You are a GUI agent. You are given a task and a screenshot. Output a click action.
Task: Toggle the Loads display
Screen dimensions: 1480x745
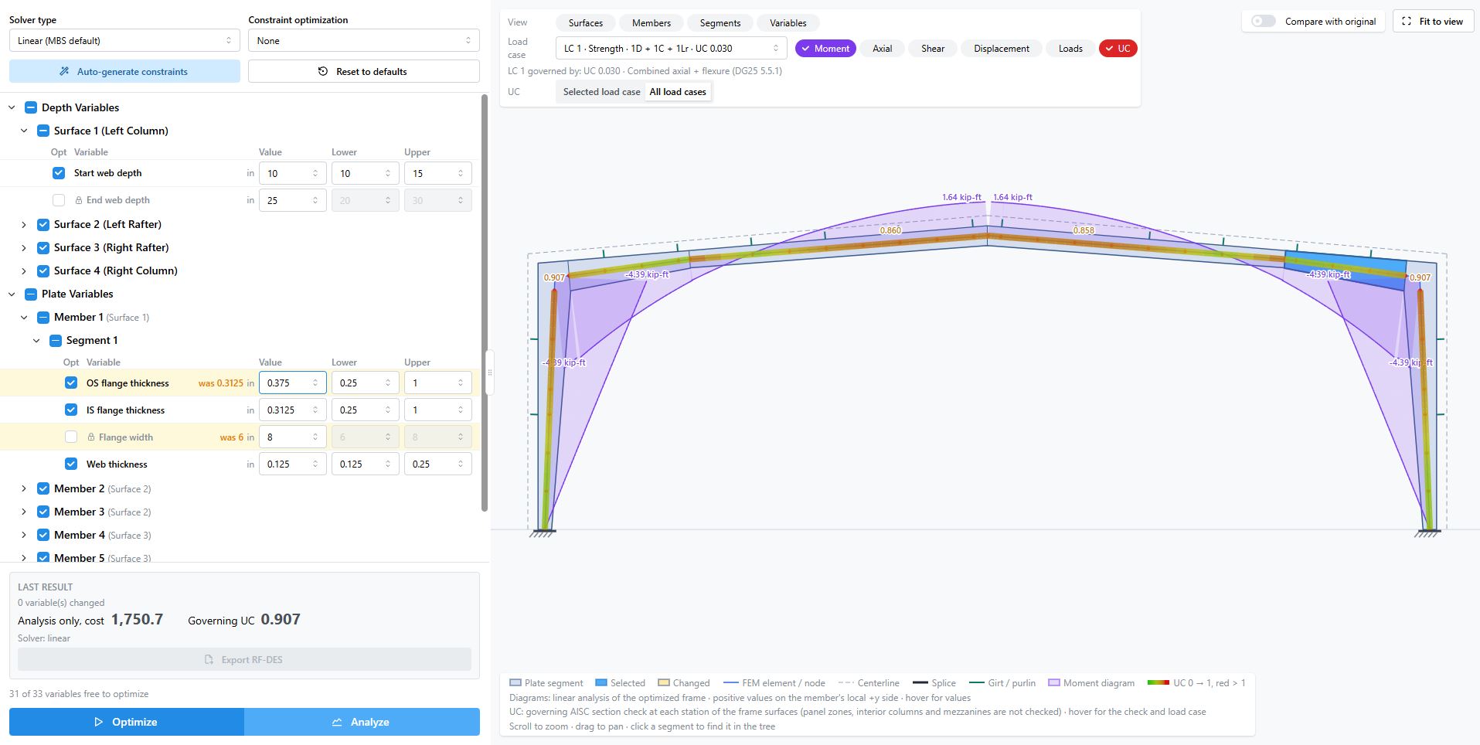(x=1070, y=48)
